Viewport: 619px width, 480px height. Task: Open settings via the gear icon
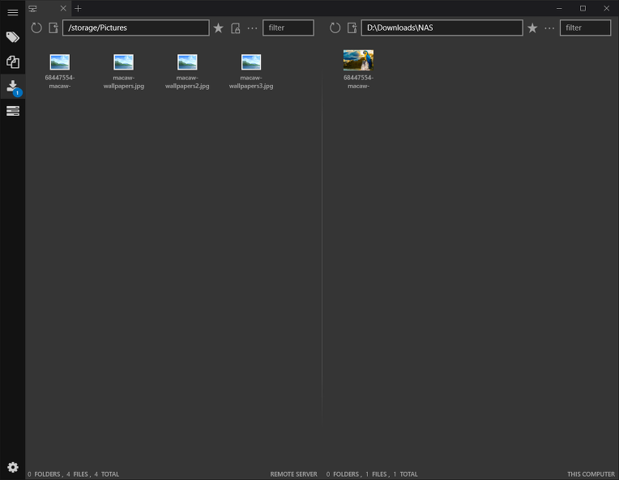[13, 467]
